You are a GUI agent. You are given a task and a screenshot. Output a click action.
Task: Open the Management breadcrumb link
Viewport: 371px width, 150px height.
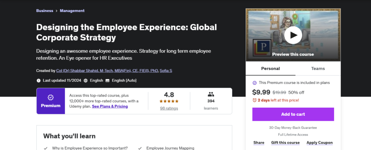72,10
